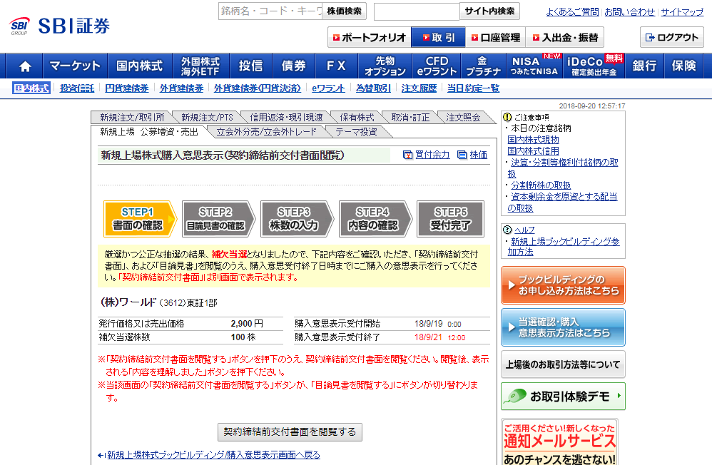Open 銀行 menu

tap(644, 66)
